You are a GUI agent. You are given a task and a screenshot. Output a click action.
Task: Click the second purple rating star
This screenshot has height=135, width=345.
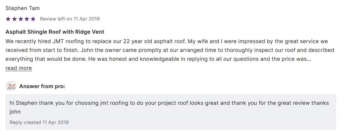14,19
